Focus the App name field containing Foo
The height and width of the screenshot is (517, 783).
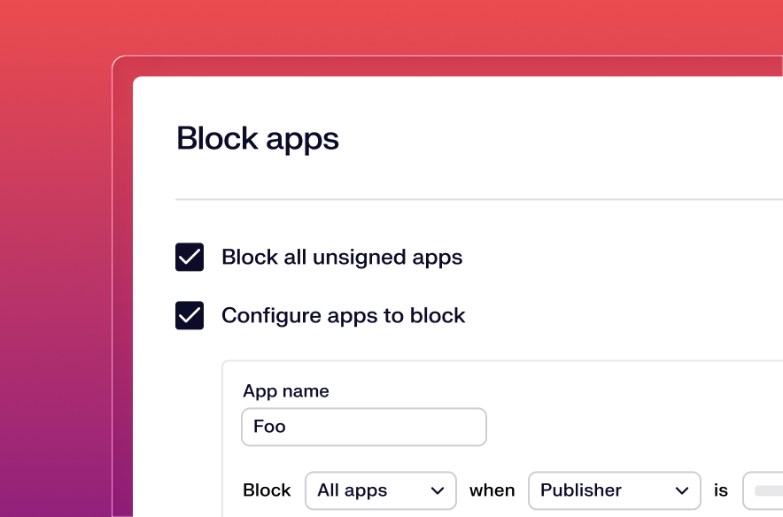363,427
